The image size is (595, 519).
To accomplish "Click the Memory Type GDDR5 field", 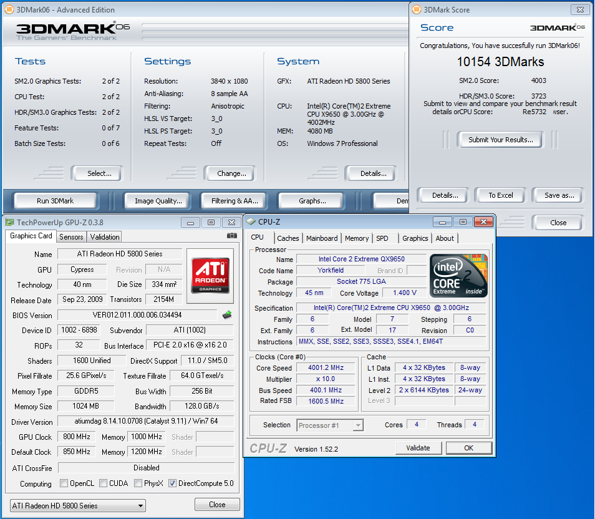I will 86,390.
